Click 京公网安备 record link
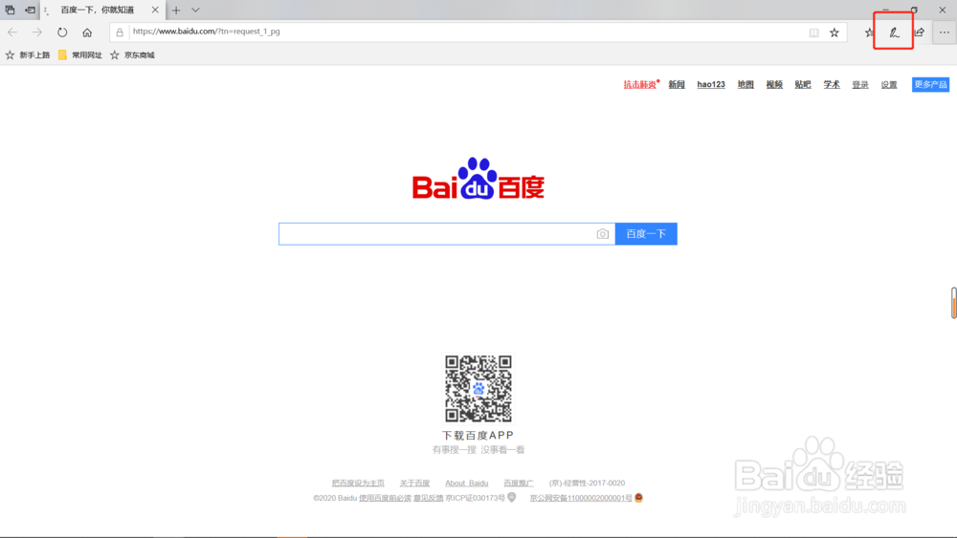The image size is (957, 538). click(581, 498)
